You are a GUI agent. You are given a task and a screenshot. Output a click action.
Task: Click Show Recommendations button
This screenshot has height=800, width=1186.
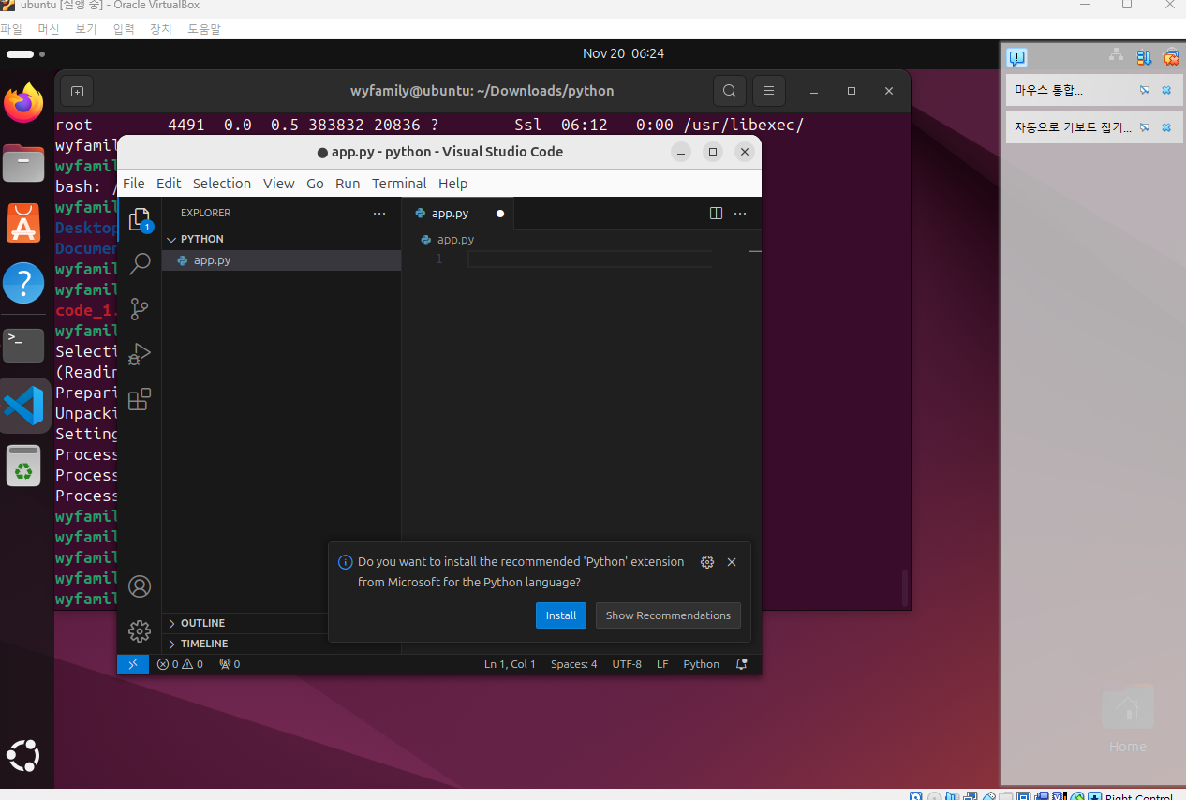point(668,615)
